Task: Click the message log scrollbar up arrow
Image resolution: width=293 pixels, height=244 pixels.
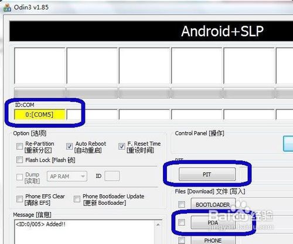Action: (158, 225)
